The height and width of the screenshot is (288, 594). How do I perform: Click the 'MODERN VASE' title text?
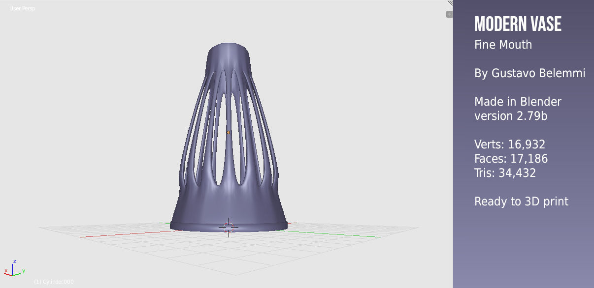click(x=518, y=24)
